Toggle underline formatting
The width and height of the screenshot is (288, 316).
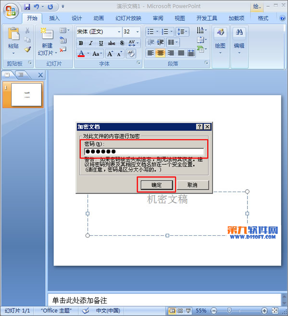click(x=101, y=43)
